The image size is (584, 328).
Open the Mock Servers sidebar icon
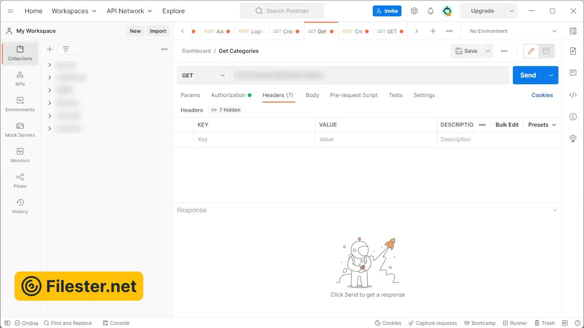coord(20,129)
